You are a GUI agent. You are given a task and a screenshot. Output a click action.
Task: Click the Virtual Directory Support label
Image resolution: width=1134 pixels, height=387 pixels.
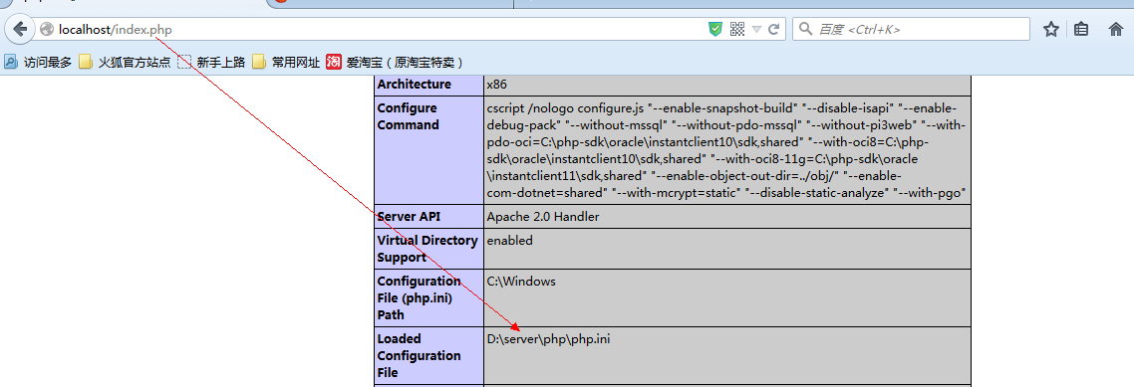point(427,249)
